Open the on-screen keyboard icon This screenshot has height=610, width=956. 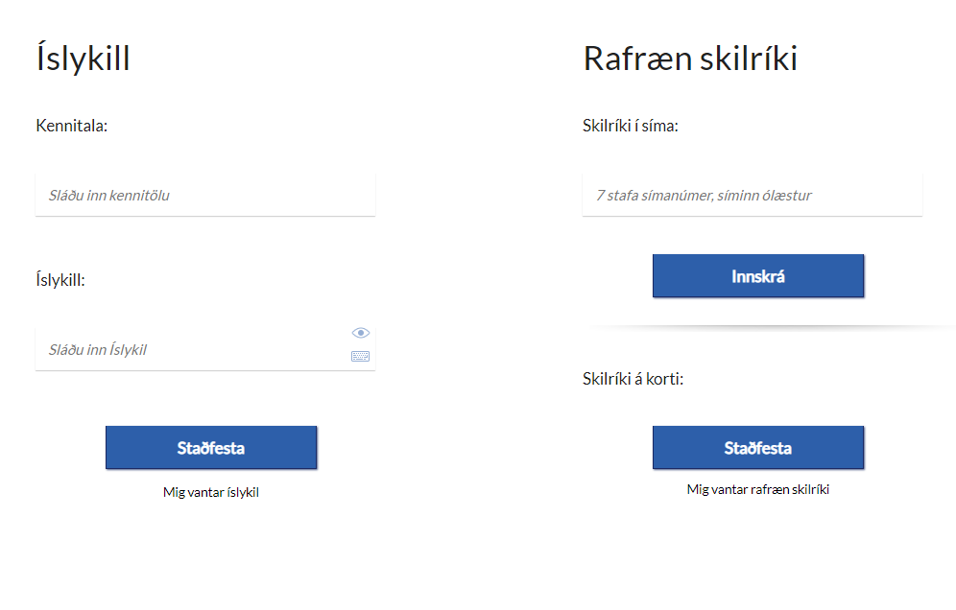coord(360,356)
